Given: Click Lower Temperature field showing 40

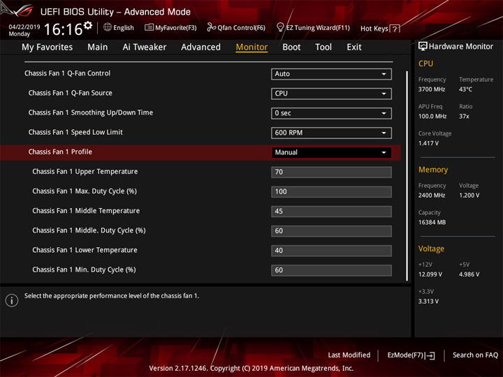Looking at the screenshot, I should click(331, 251).
